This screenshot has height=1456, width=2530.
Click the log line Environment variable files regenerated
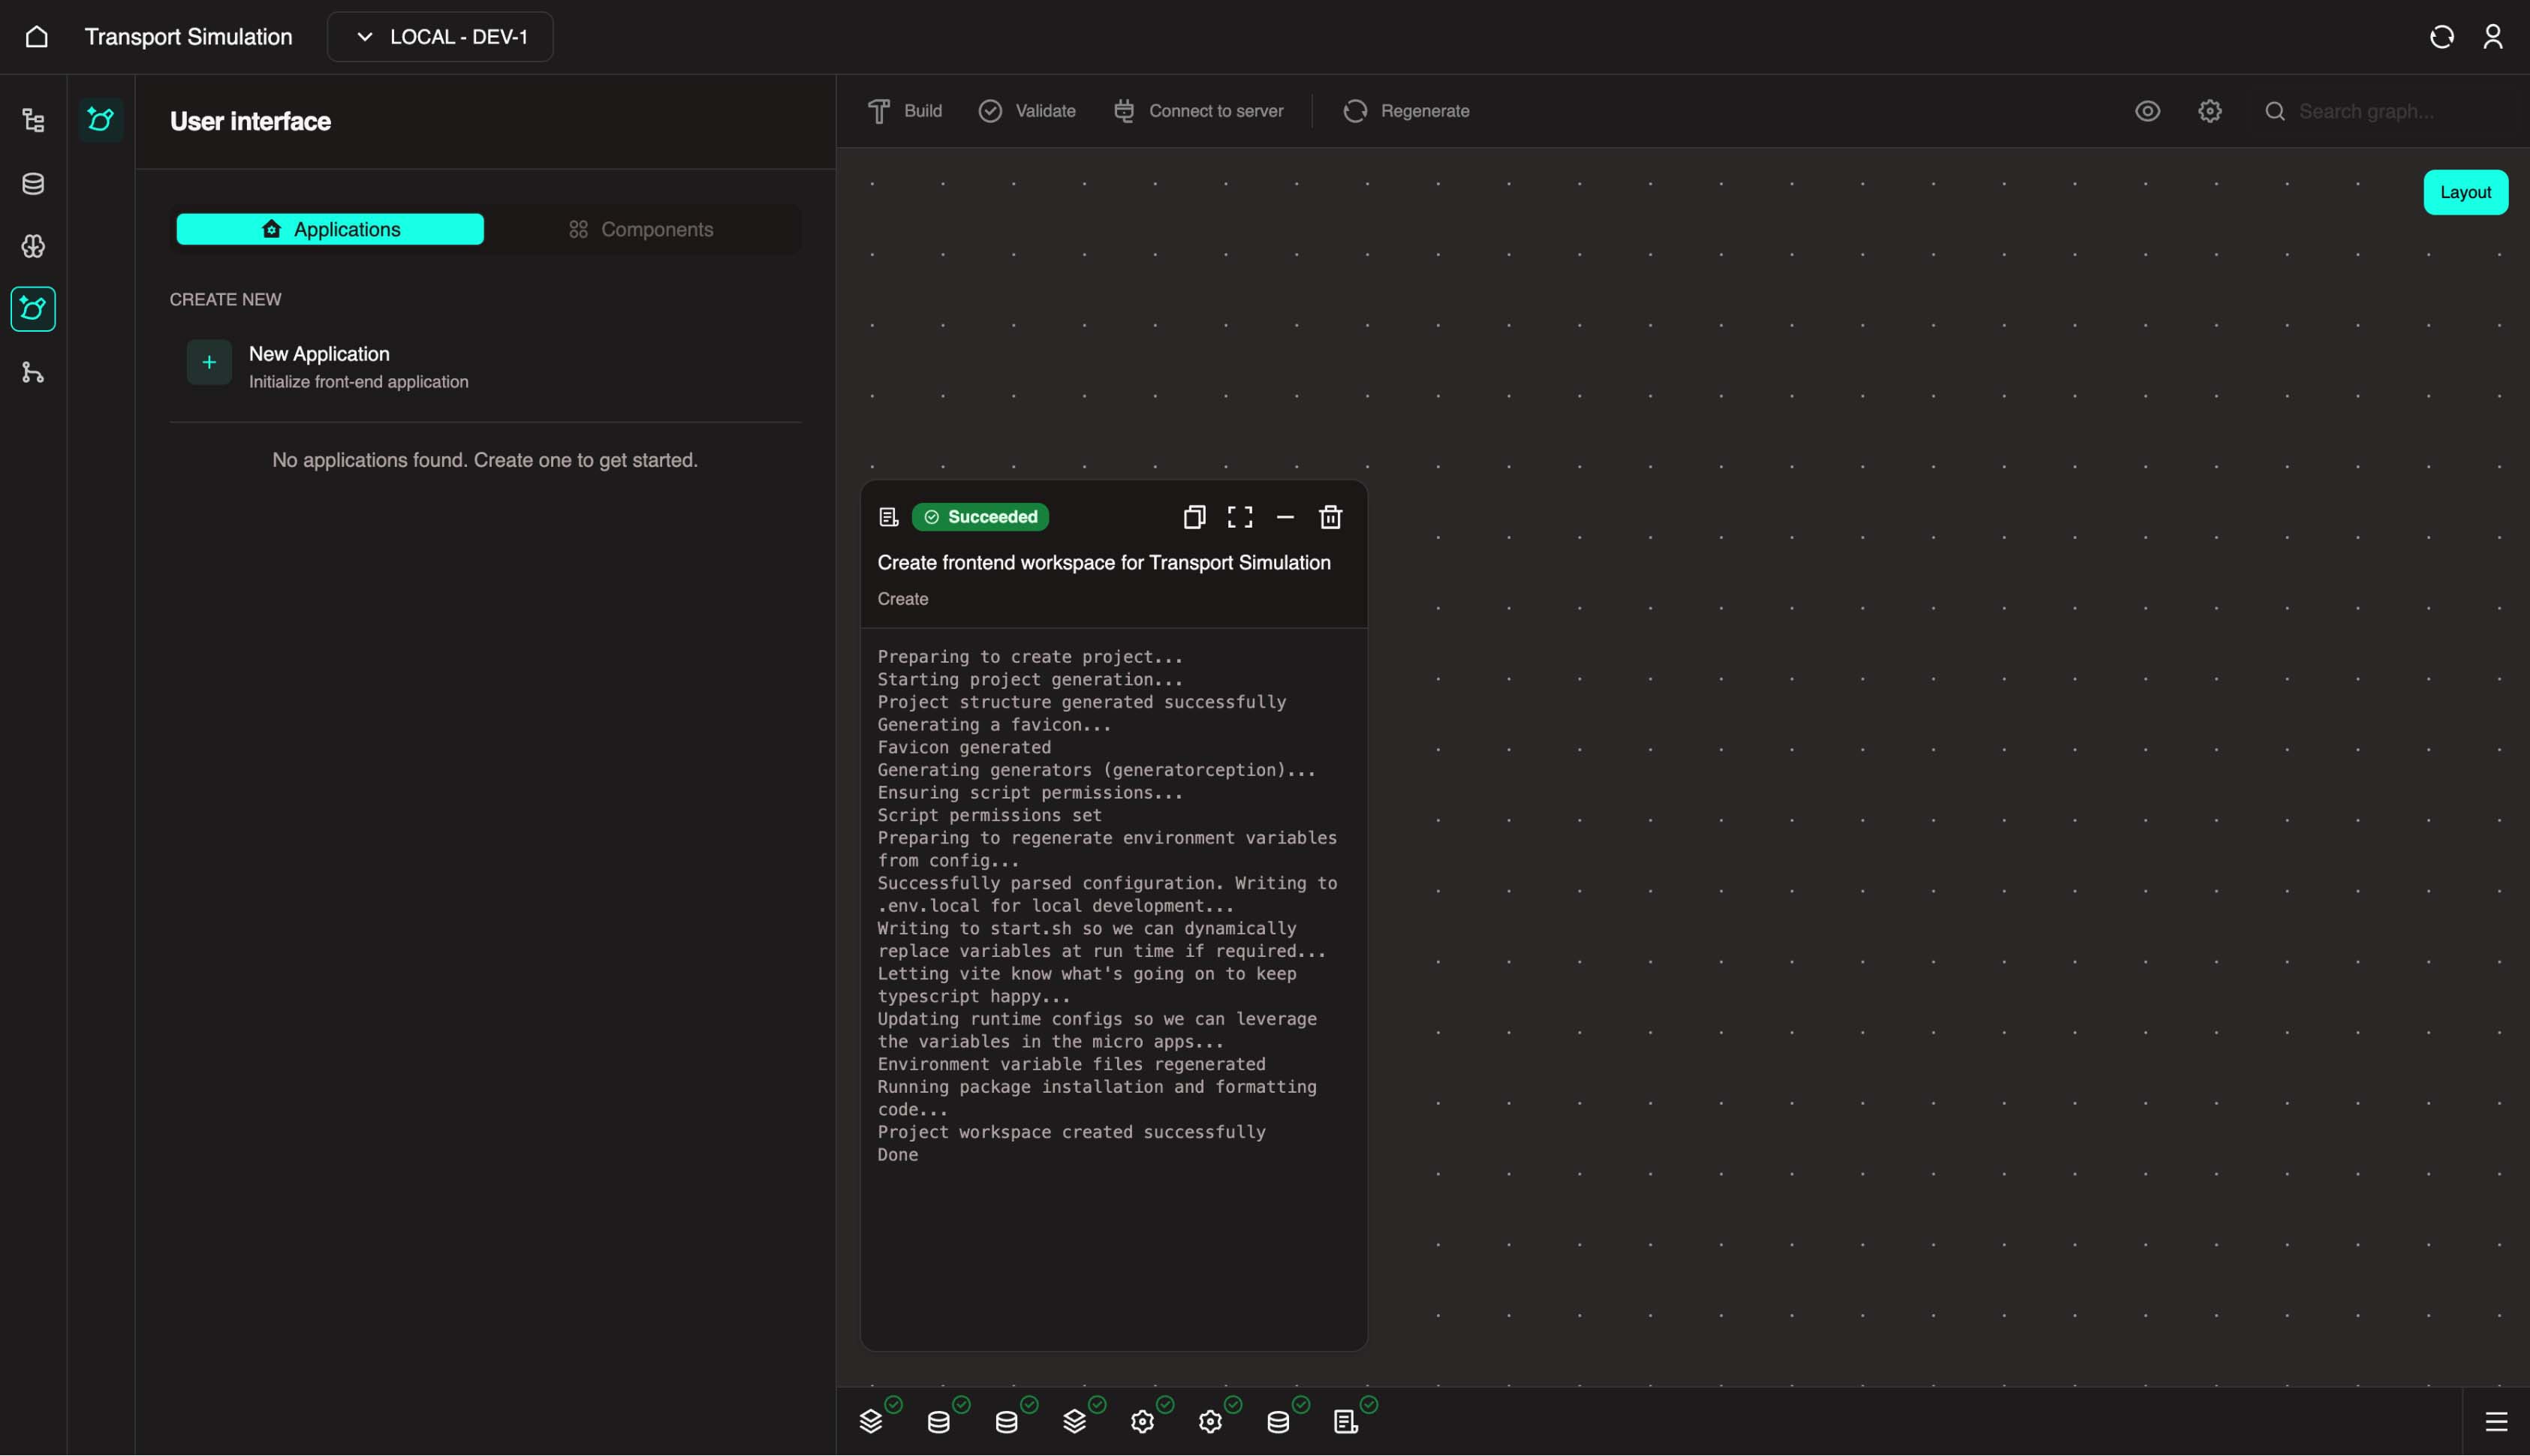pos(1071,1064)
